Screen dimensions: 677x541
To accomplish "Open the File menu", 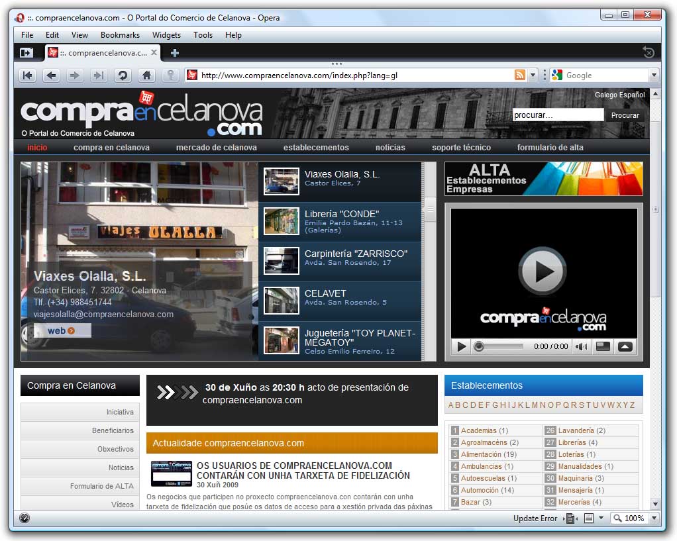I will tap(27, 35).
